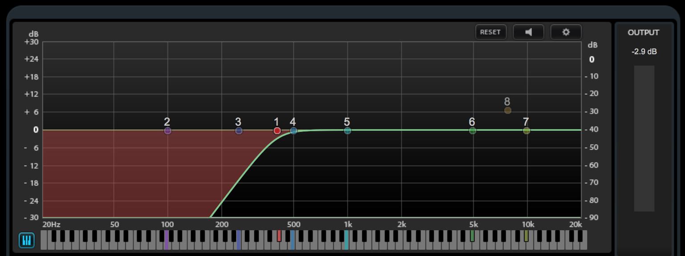Toggle the speaker audition icon
This screenshot has height=256, width=685.
click(x=528, y=32)
